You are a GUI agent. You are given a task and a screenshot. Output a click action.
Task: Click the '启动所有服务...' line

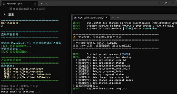click(12, 35)
